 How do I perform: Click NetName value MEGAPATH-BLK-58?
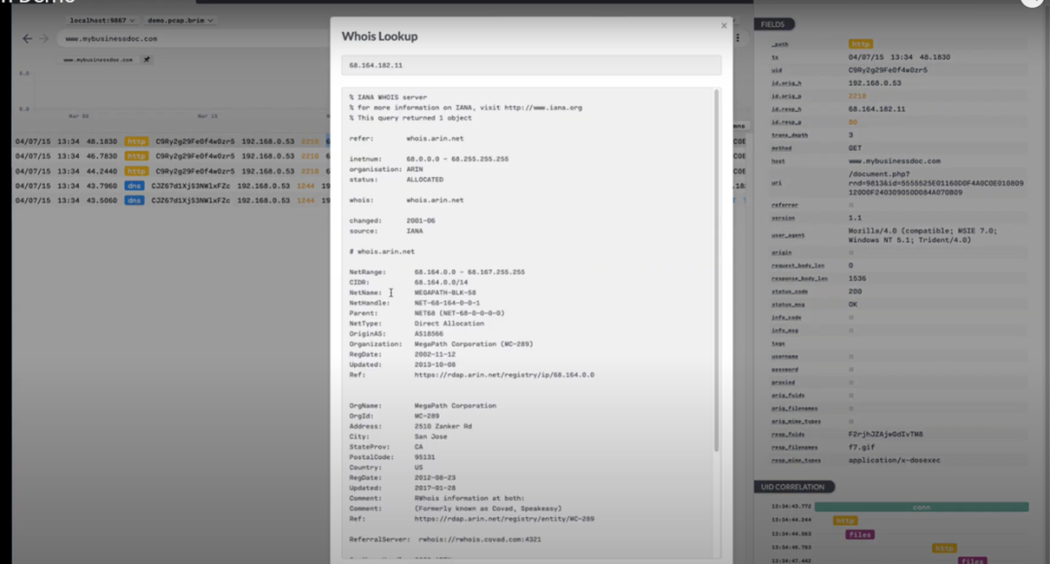(x=445, y=293)
